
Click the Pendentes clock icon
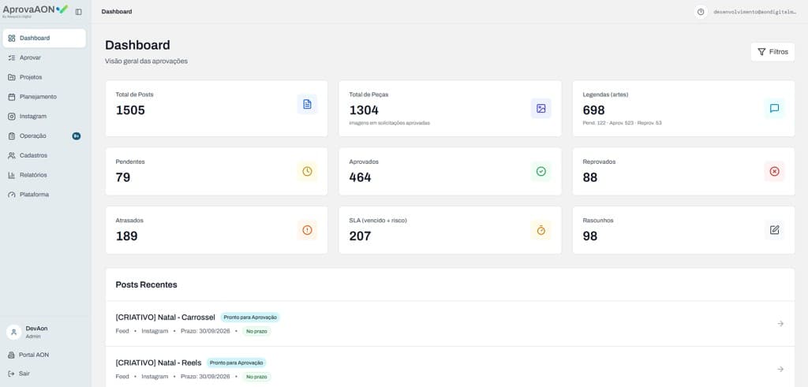click(307, 171)
